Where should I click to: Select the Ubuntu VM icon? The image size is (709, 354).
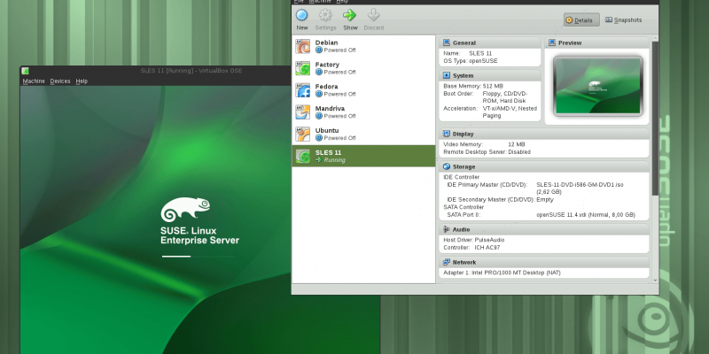[x=303, y=135]
